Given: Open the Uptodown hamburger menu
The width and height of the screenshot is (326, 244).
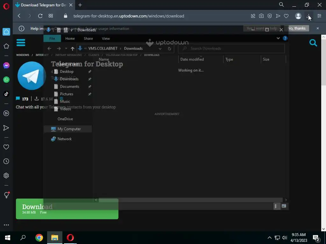Looking at the screenshot, I should 21,43.
